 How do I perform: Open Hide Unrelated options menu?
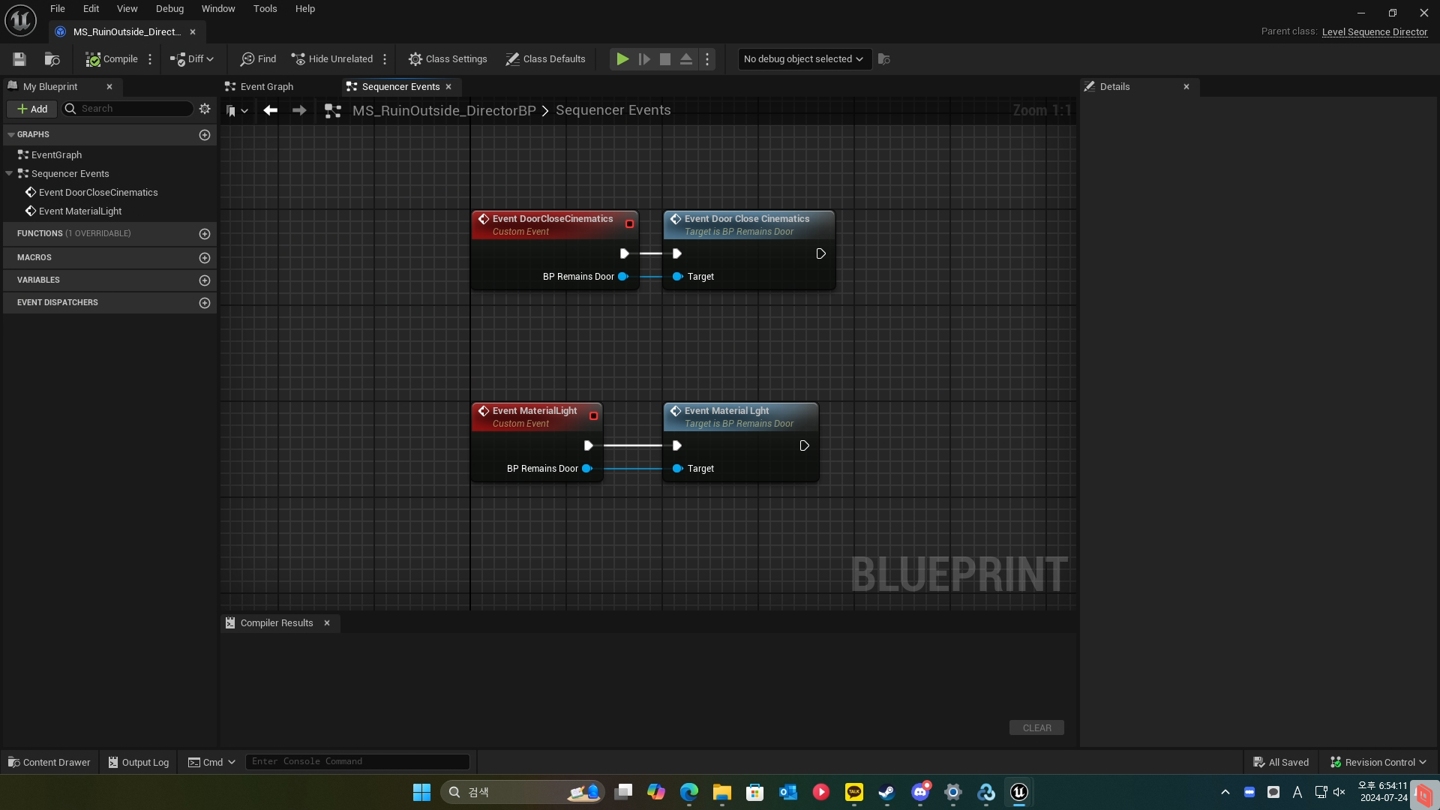pos(385,59)
